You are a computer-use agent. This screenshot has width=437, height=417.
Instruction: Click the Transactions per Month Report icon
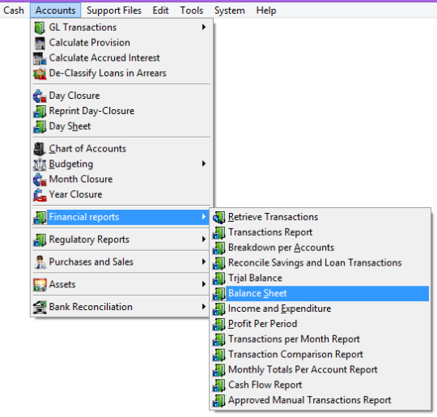pos(218,339)
